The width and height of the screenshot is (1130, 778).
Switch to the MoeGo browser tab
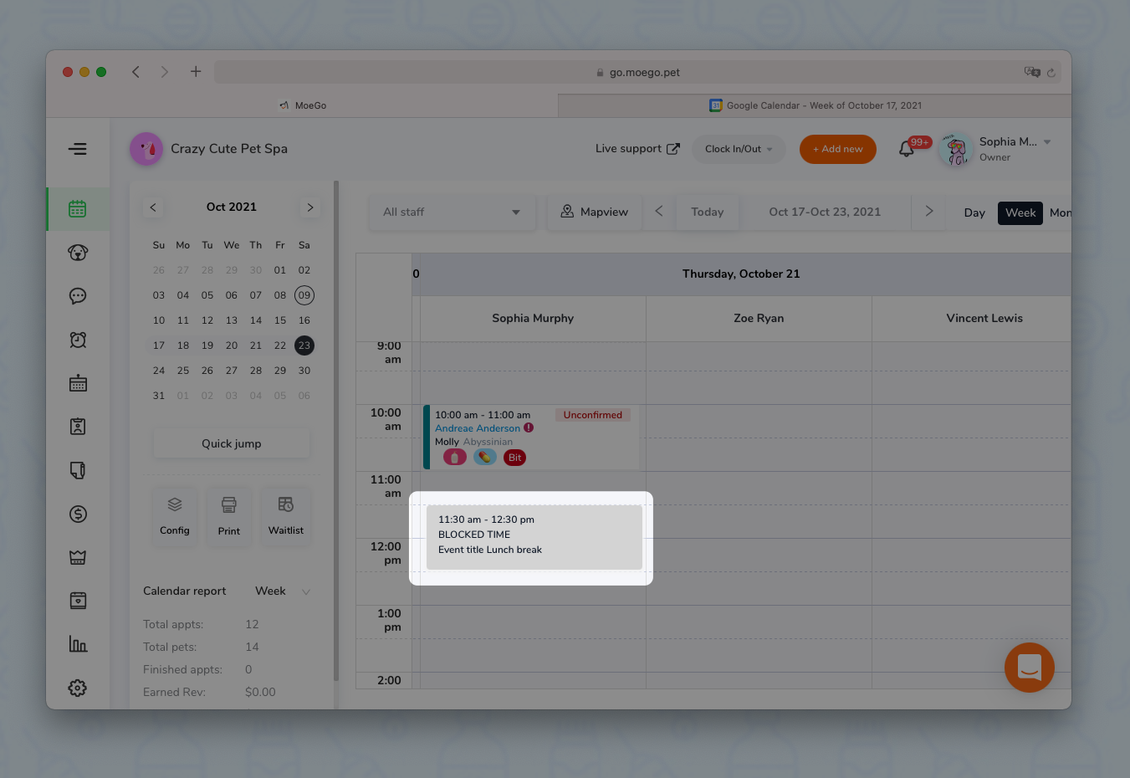click(303, 105)
